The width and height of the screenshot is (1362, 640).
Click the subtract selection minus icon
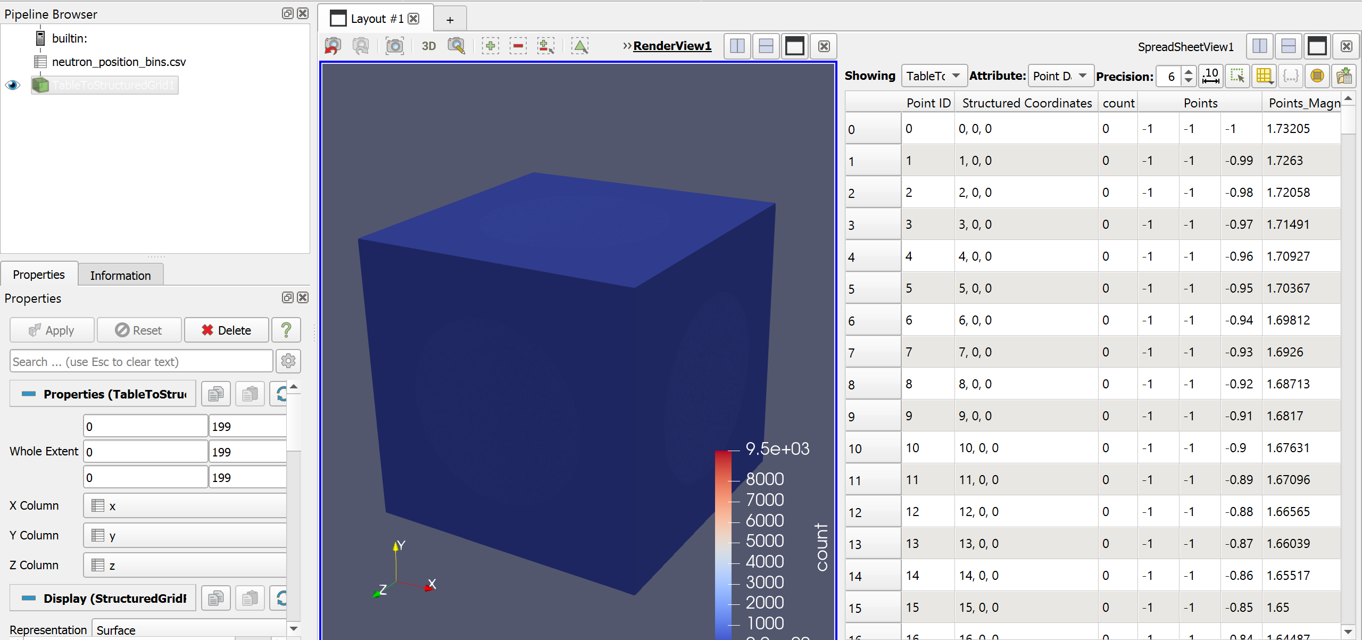(518, 46)
